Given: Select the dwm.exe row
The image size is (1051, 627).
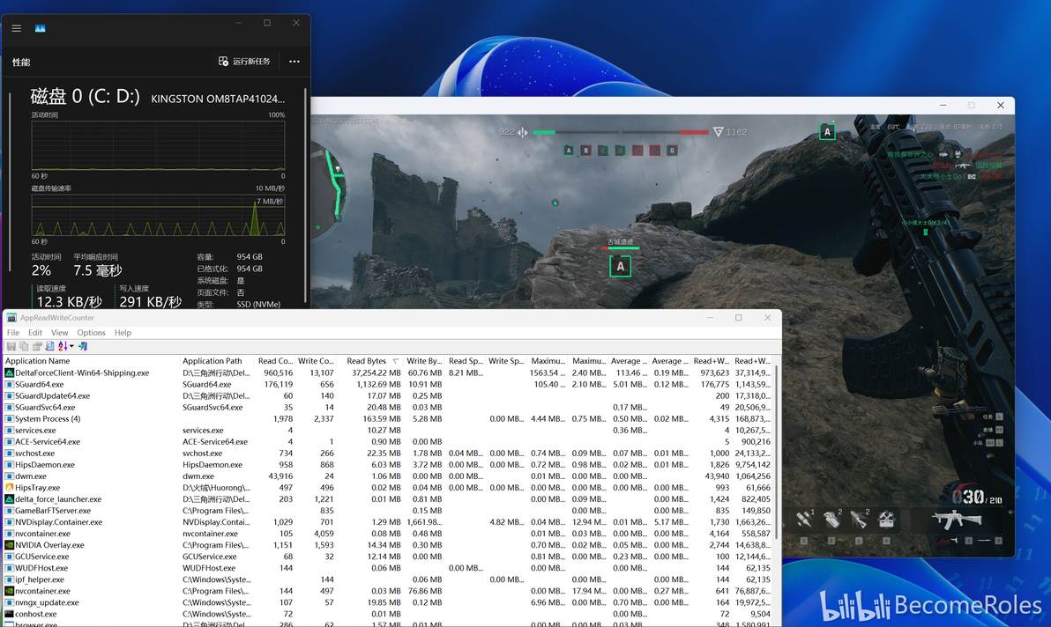Looking at the screenshot, I should coord(389,476).
